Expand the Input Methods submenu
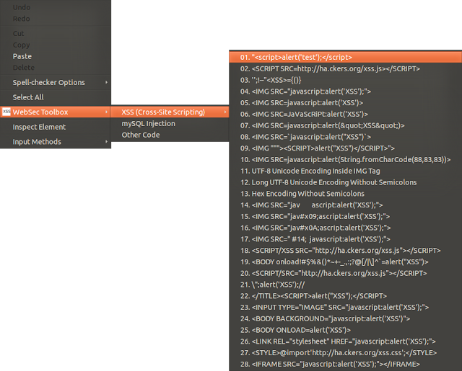This screenshot has height=371, width=462. point(56,142)
